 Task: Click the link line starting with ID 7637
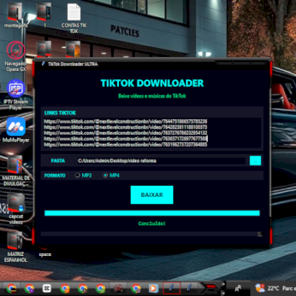point(126,133)
